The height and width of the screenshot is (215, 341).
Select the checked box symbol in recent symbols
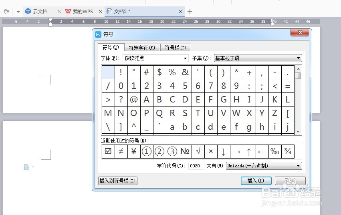pos(108,151)
